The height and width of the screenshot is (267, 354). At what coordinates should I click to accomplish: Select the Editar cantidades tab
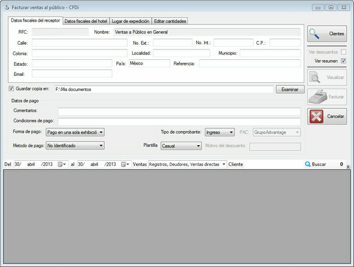(x=170, y=21)
